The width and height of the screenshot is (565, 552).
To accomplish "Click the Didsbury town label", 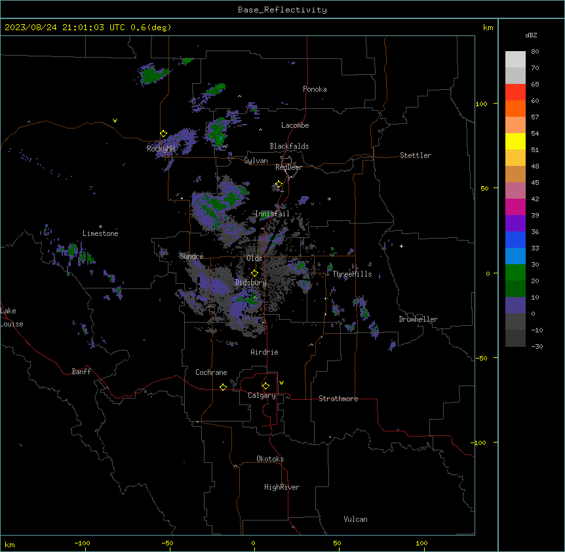I will click(x=251, y=283).
